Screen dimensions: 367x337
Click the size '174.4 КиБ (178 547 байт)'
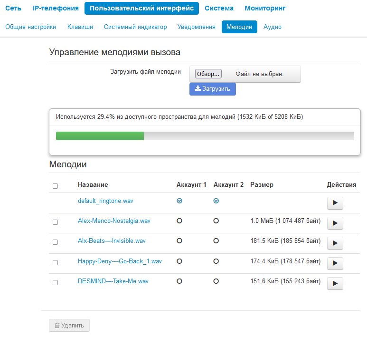tap(285, 261)
